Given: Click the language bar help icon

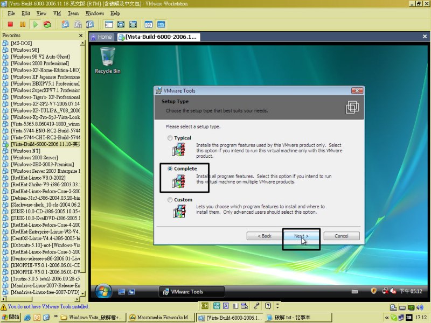Looking at the screenshot, I should click(268, 306).
